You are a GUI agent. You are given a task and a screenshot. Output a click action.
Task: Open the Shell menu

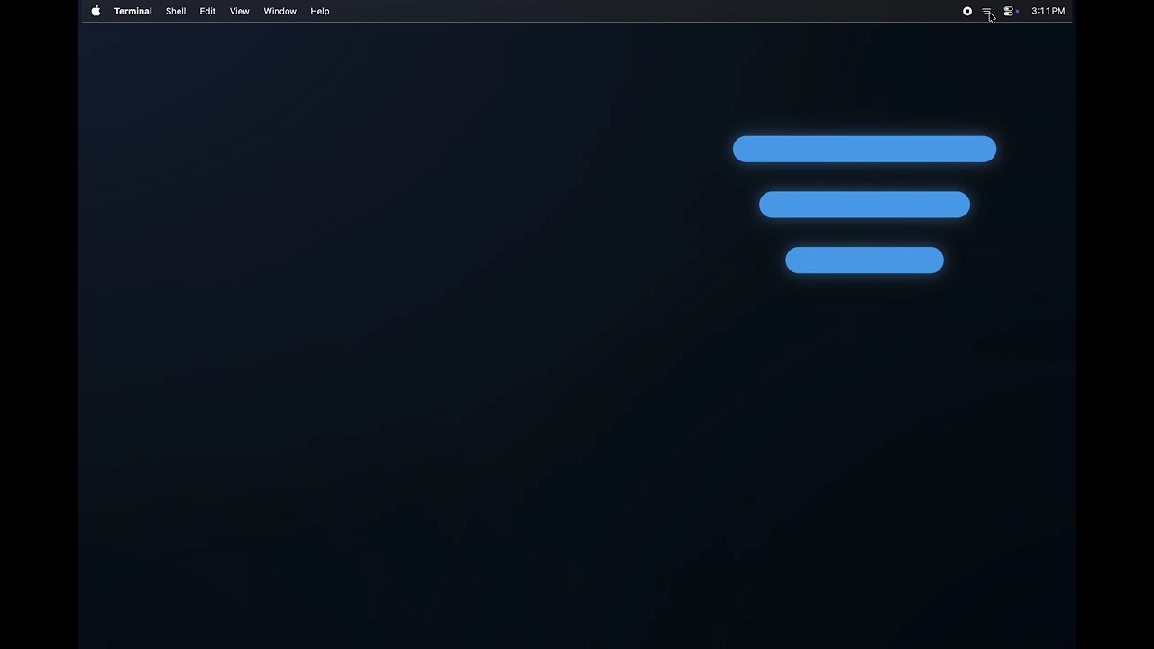(176, 11)
